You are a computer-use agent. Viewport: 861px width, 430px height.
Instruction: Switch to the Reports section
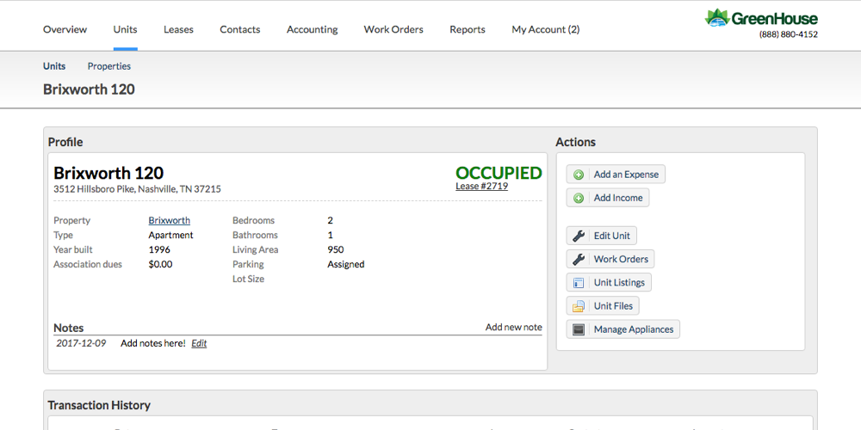(468, 29)
